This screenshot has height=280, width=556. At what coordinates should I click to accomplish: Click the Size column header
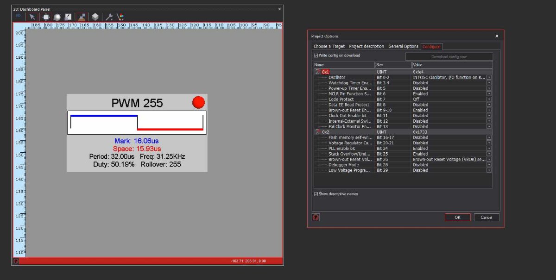click(393, 65)
